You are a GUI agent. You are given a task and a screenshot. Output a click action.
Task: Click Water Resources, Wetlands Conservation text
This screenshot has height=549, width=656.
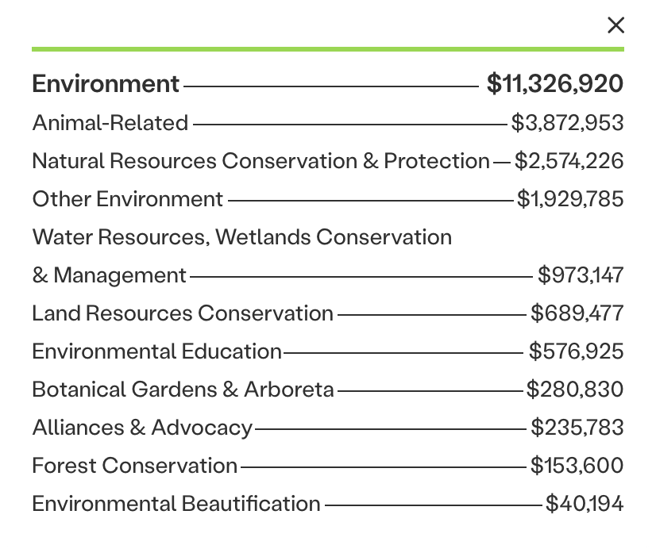(241, 237)
